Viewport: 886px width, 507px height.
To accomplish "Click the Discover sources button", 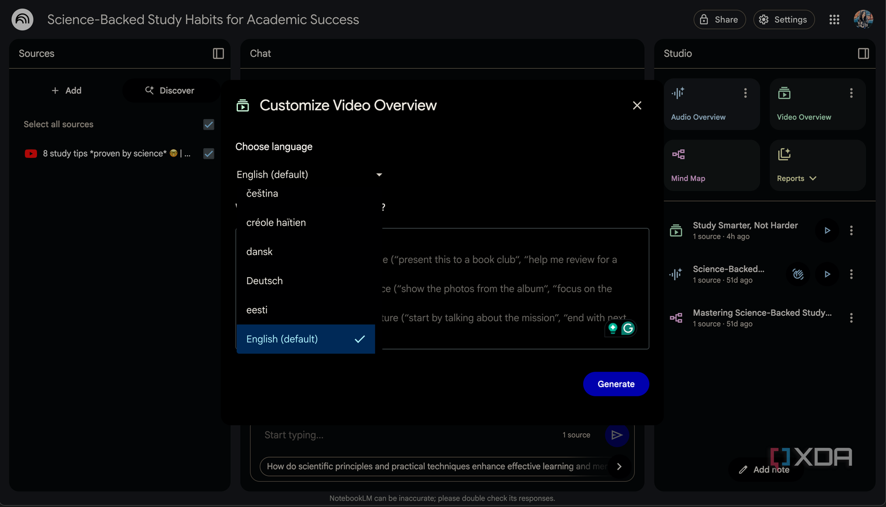I will (170, 90).
